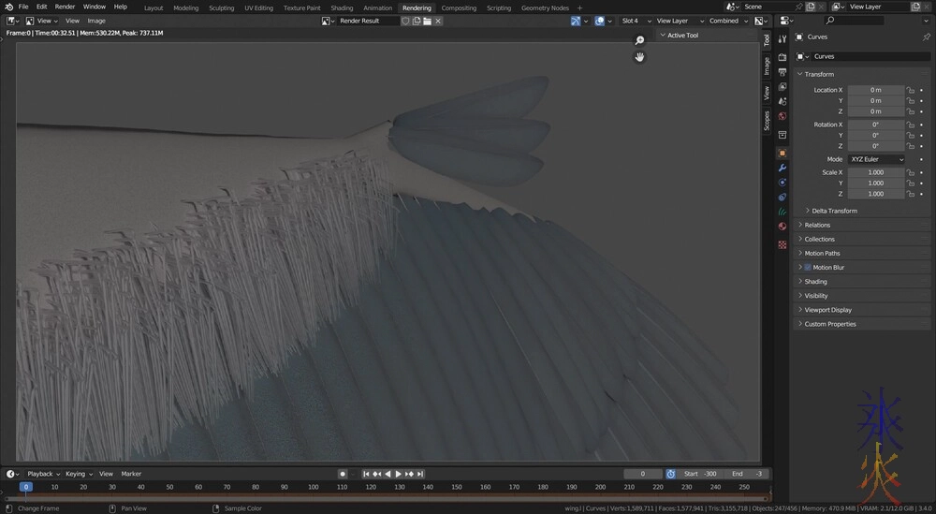Click the zoom magnifier icon in image viewer
Viewport: 936px width, 514px height.
click(x=640, y=40)
